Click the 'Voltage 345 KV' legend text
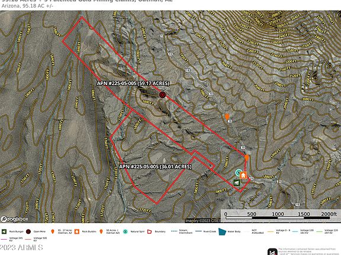 [17, 239]
